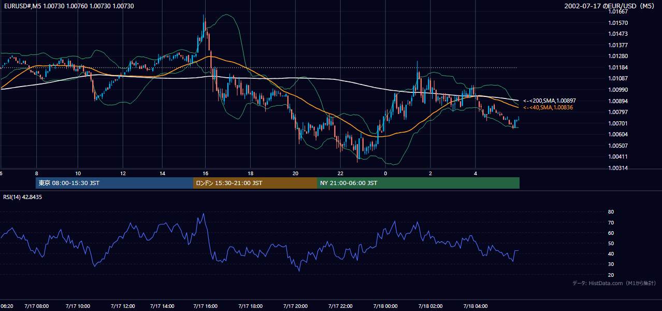Click price axis label 1.00604
The height and width of the screenshot is (311, 662).
tap(618, 134)
